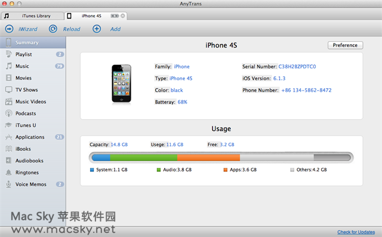The image size is (382, 237).
Task: Click the iBooks open book icon
Action: (8, 149)
